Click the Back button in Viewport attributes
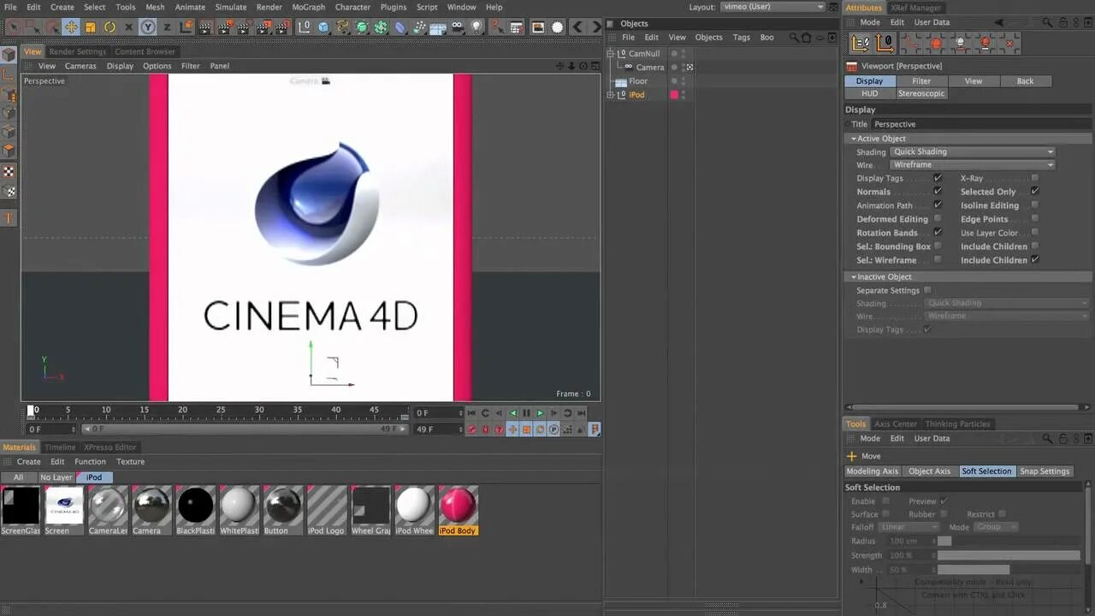This screenshot has height=616, width=1095. click(1025, 80)
